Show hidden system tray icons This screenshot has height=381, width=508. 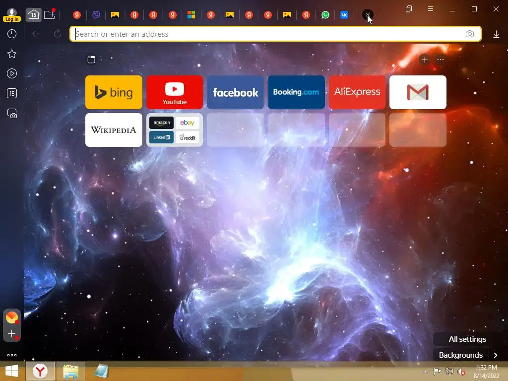425,372
